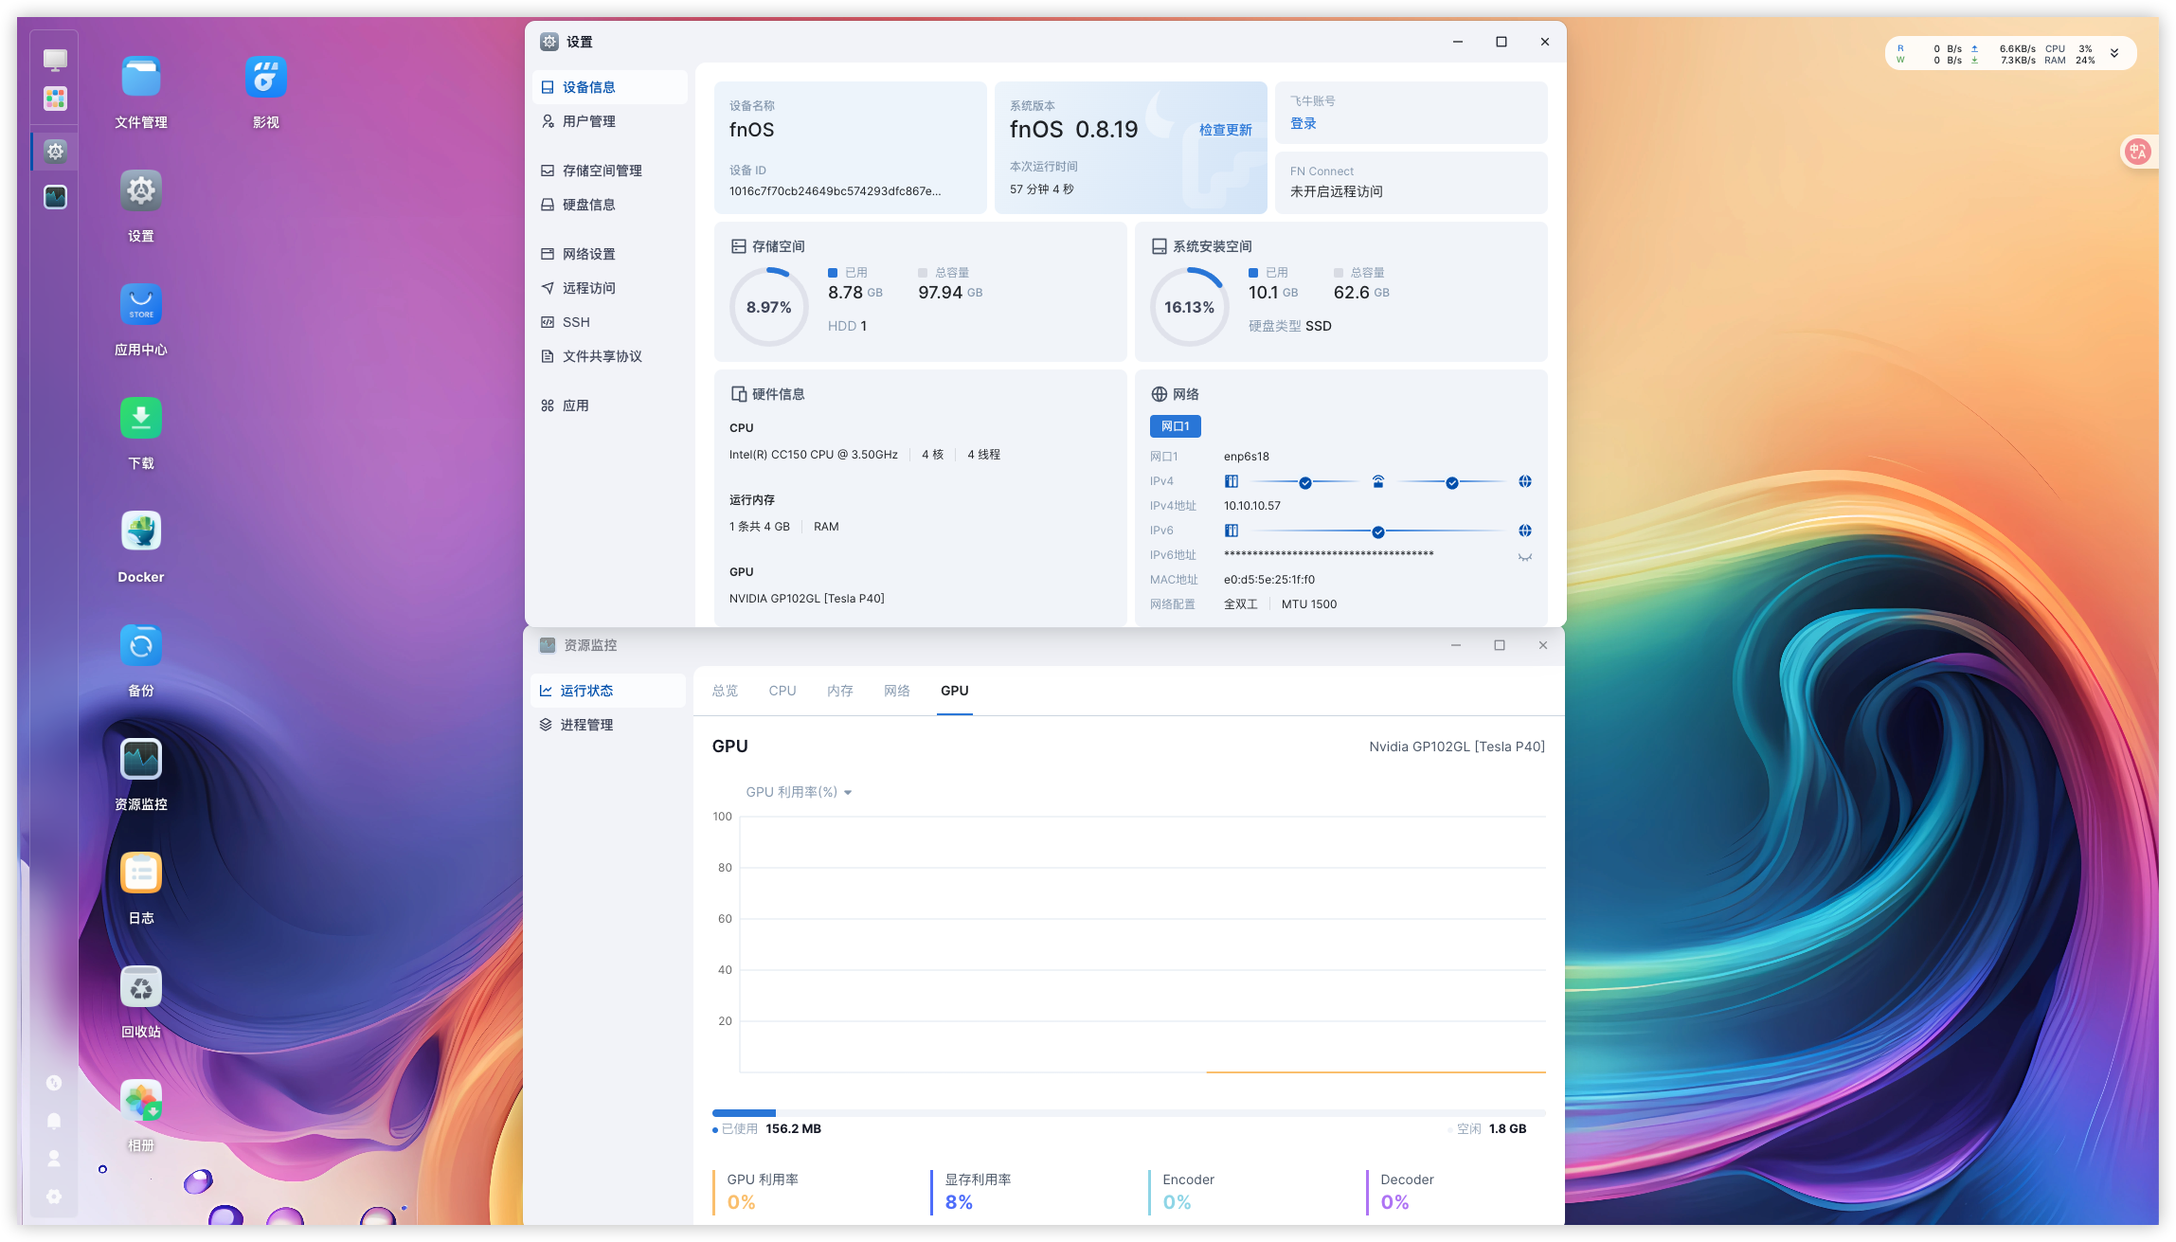Click the device ID value 1016c7f70cb...
The image size is (2176, 1242).
[x=835, y=191]
